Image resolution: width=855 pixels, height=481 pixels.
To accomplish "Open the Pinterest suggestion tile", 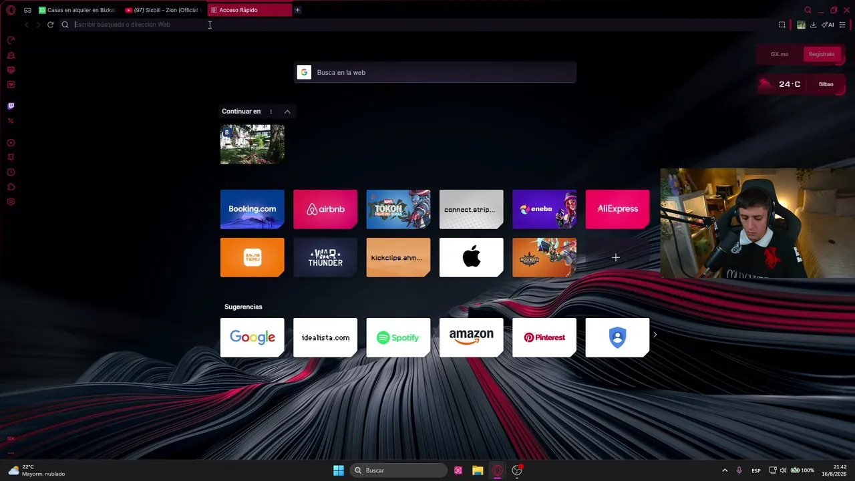I will tap(544, 337).
